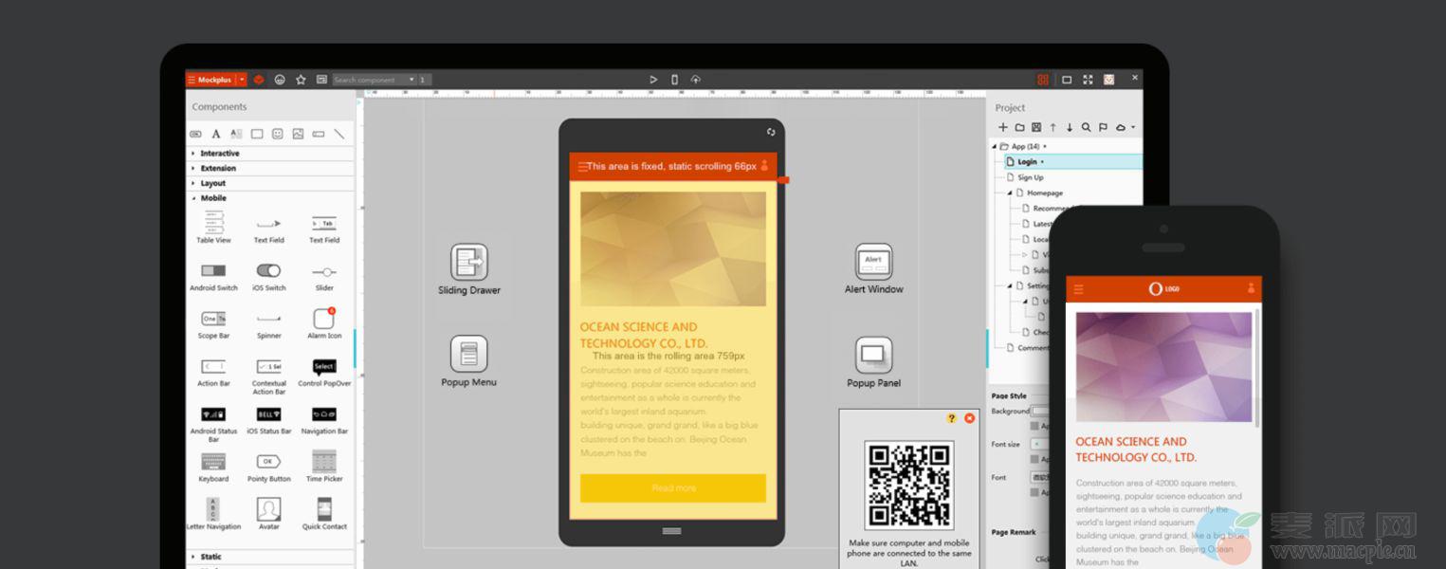1446x569 pixels.
Task: Click the yellow Read more button
Action: tap(672, 488)
